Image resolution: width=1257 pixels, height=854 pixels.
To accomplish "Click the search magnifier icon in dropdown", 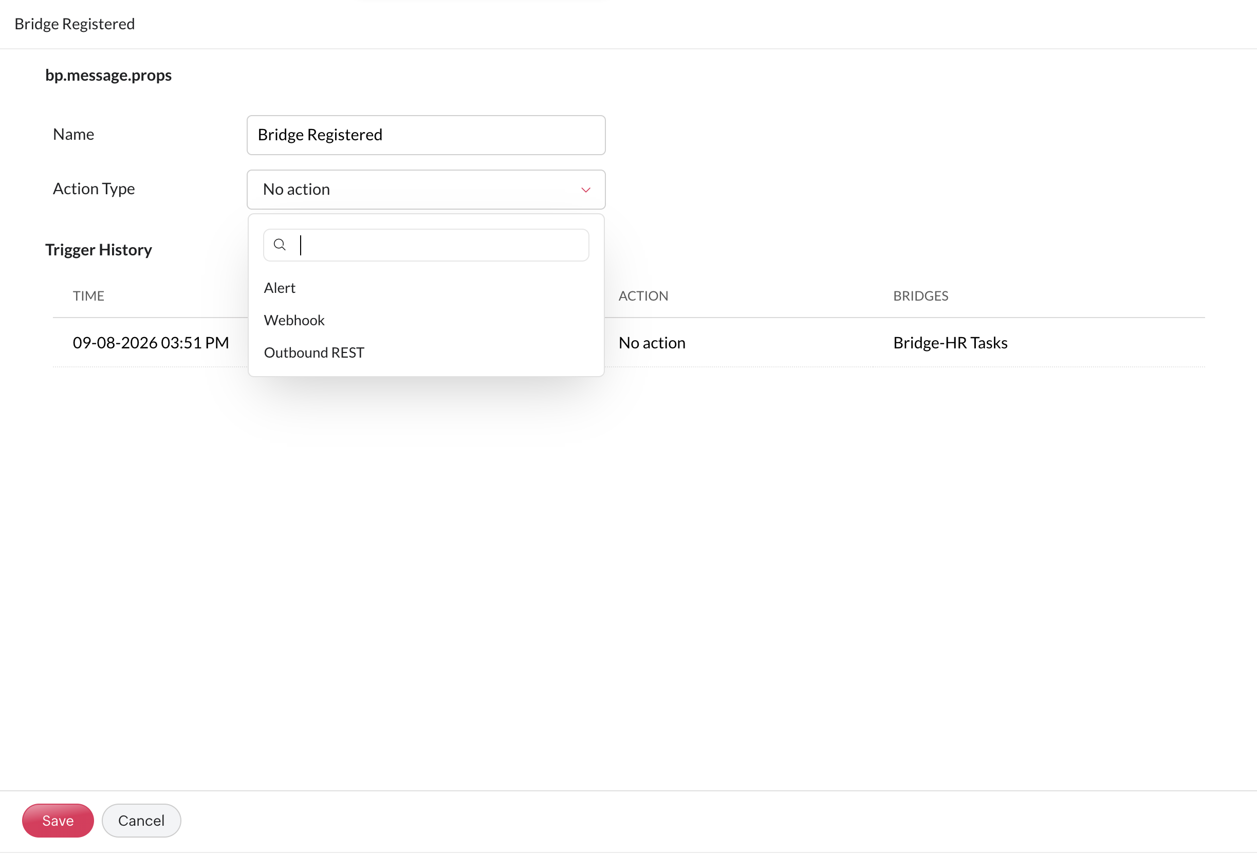I will point(280,245).
